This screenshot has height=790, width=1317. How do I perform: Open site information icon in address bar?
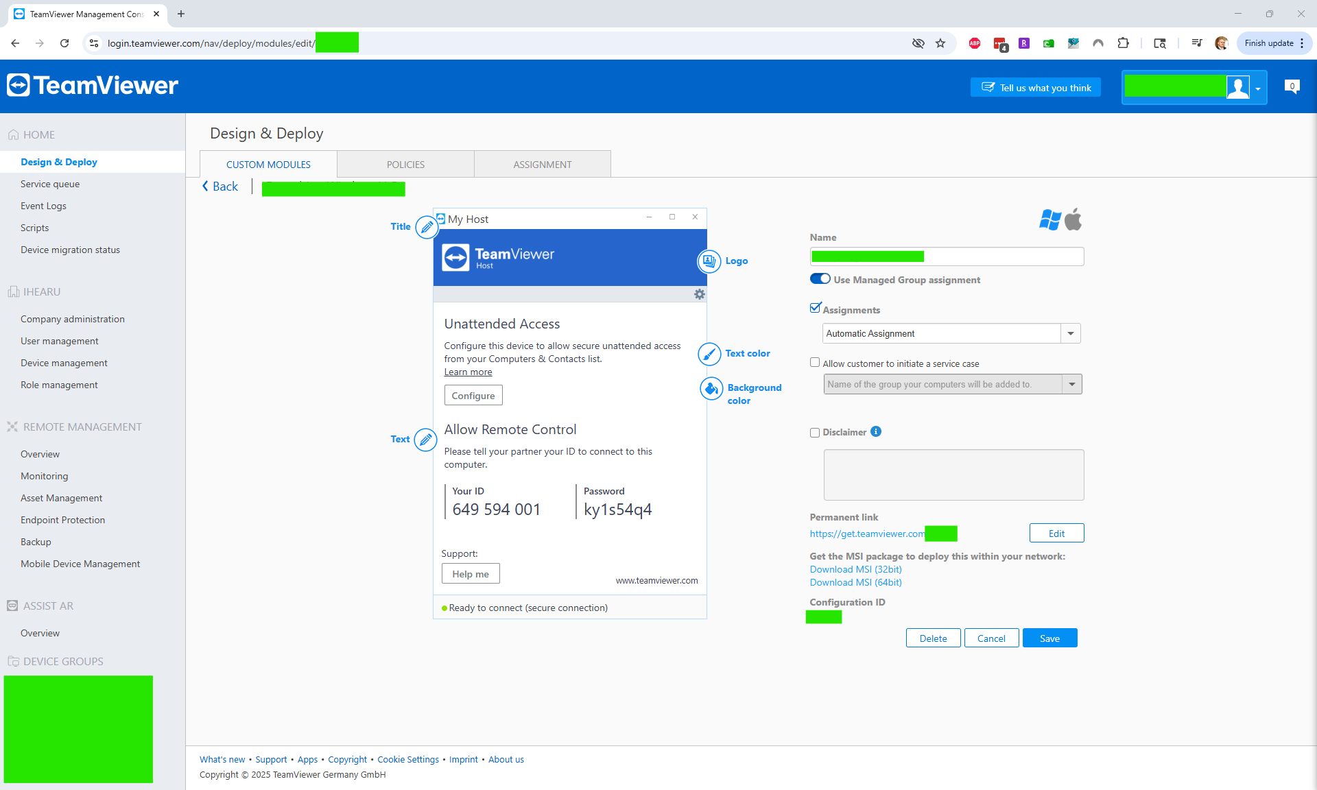coord(95,43)
